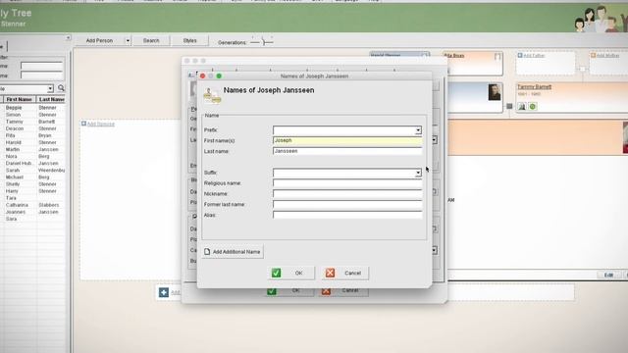Screen dimensions: 628x353
Task: Select Simon Stenner in the people list
Action: [x=32, y=115]
